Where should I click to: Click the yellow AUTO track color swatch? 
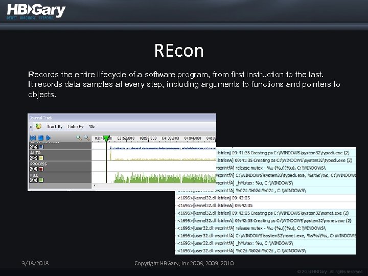[x=41, y=158]
